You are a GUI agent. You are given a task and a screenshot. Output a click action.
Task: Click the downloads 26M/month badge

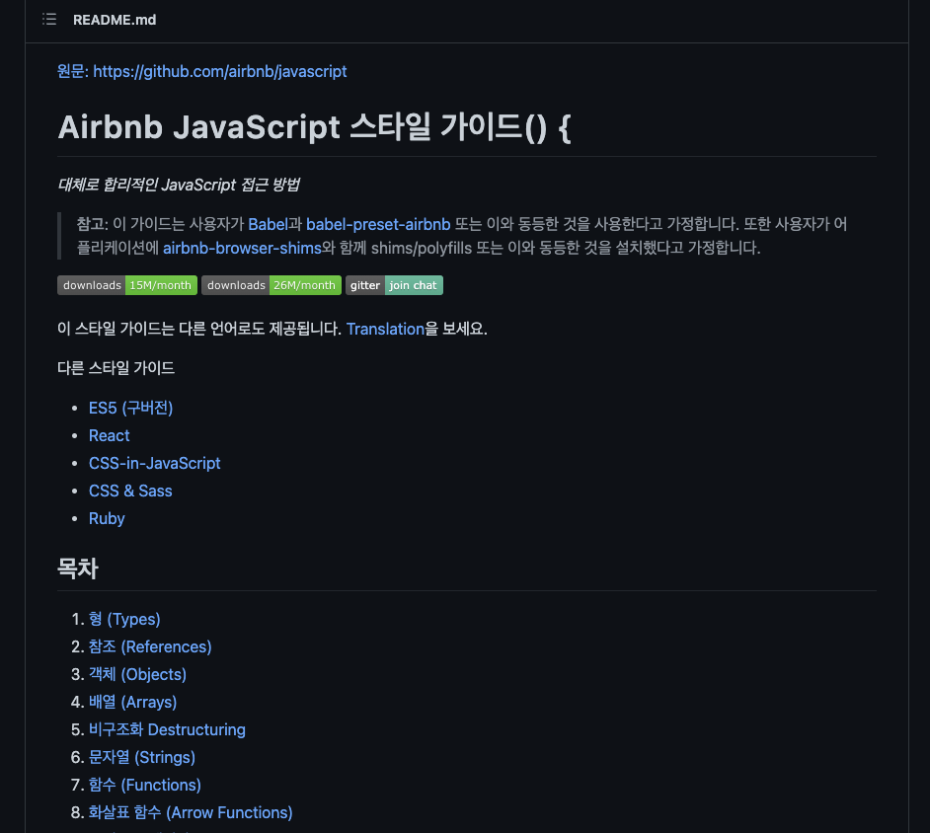point(271,285)
